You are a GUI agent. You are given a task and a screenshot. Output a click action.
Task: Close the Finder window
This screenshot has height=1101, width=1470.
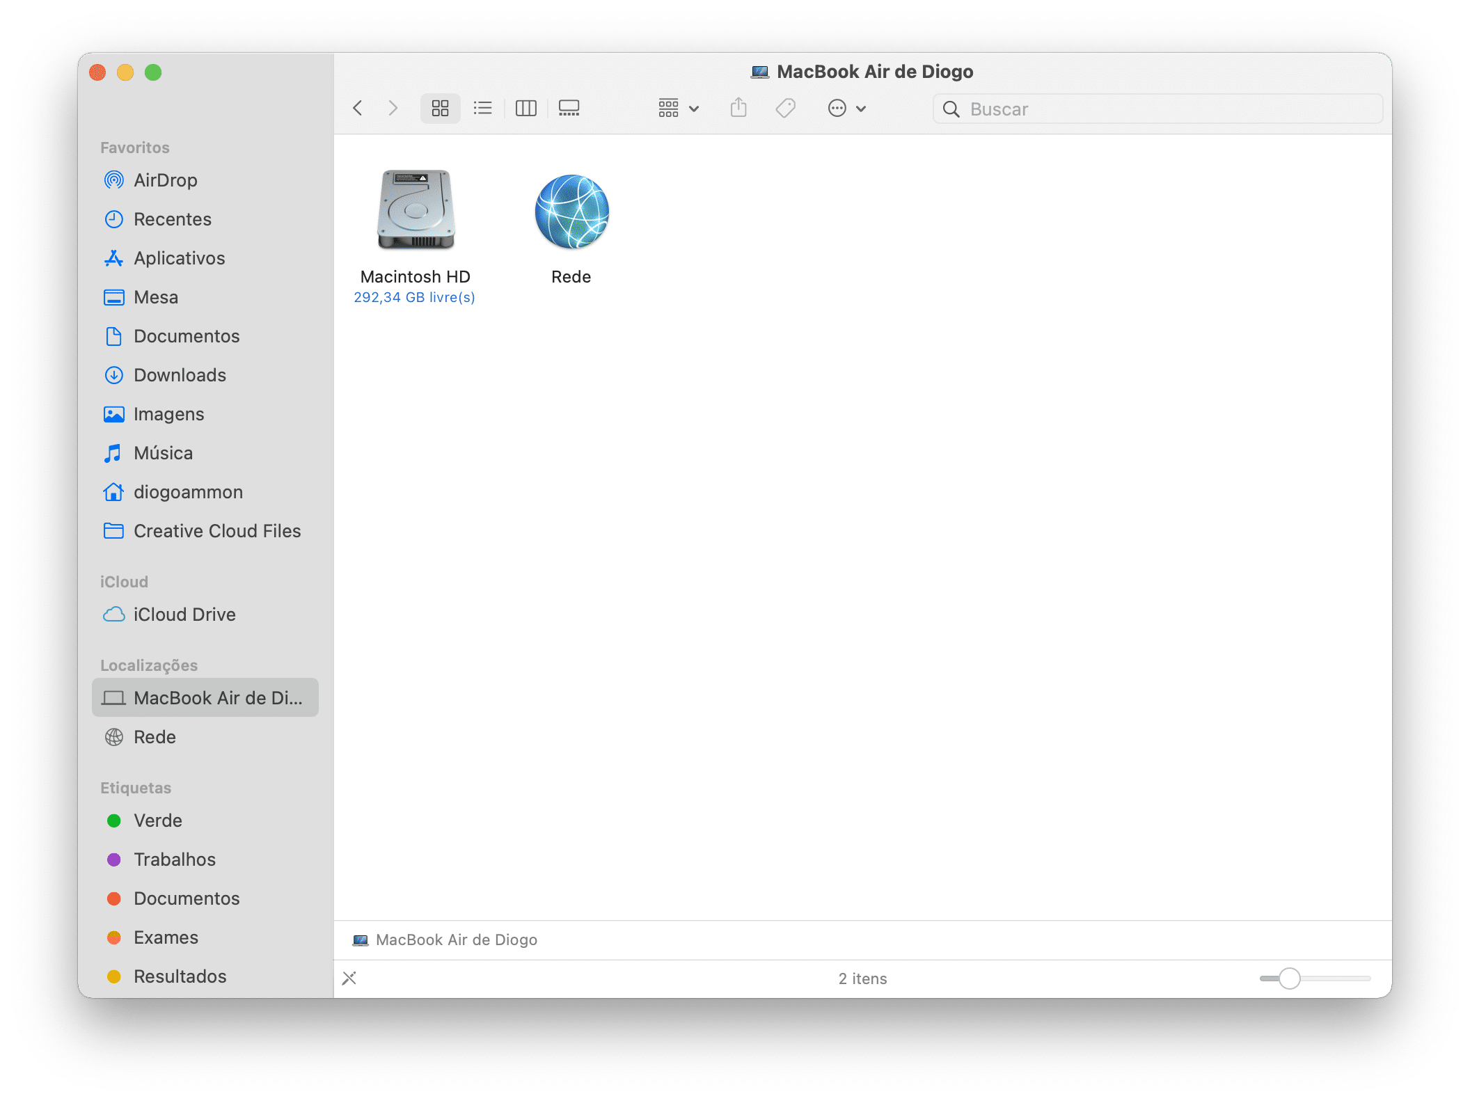97,72
